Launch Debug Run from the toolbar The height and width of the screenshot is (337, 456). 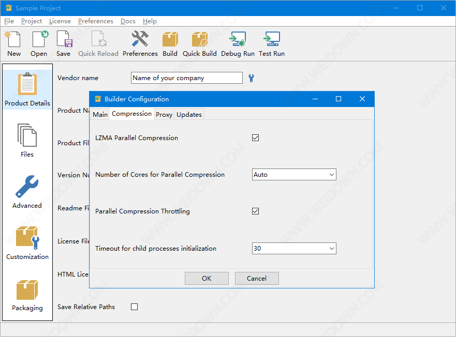pyautogui.click(x=238, y=44)
